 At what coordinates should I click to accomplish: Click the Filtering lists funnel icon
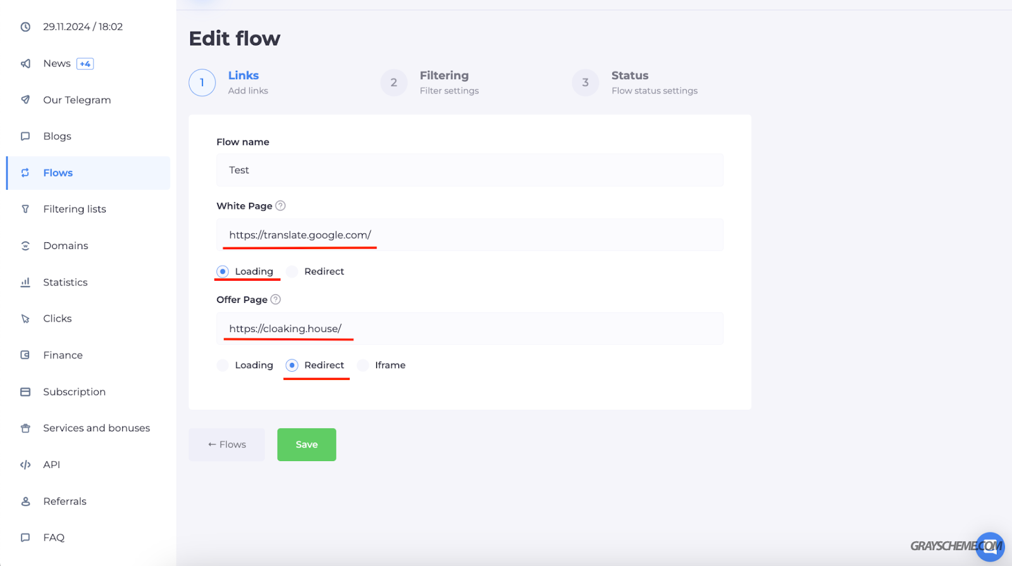pos(25,209)
